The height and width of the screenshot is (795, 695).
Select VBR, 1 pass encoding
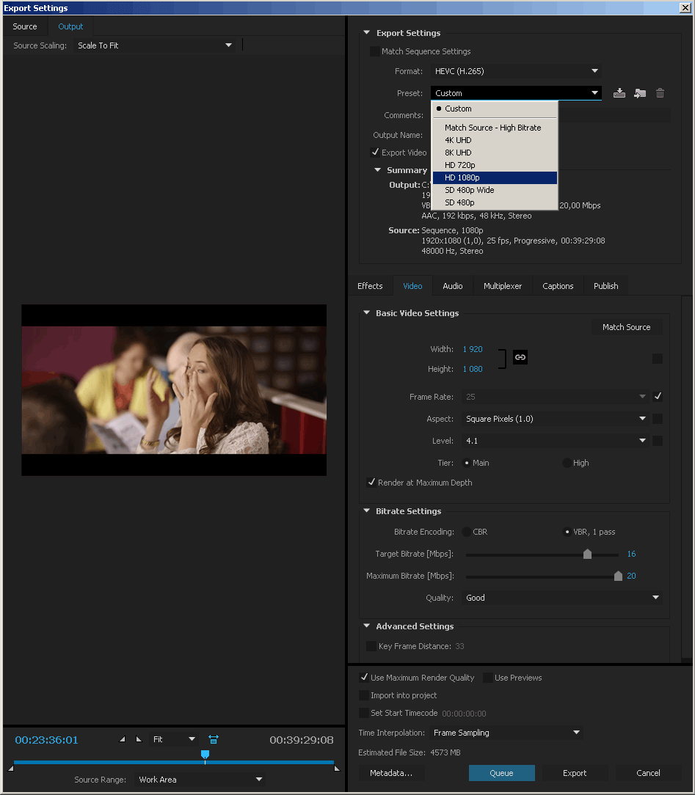567,532
